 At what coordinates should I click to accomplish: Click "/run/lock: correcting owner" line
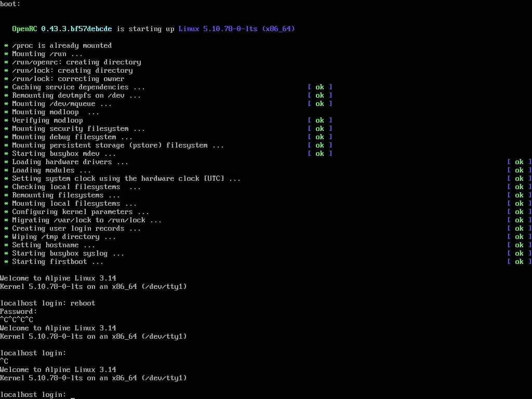tap(68, 79)
